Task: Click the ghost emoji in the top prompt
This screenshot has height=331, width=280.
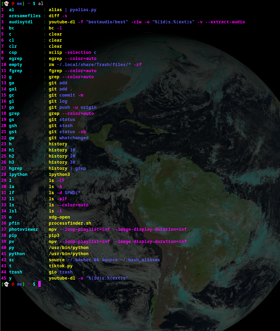Action: (6, 3)
